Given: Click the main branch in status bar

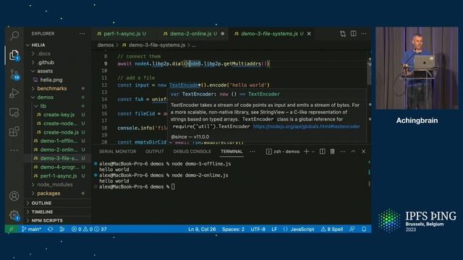Looking at the screenshot, I should tap(31, 229).
